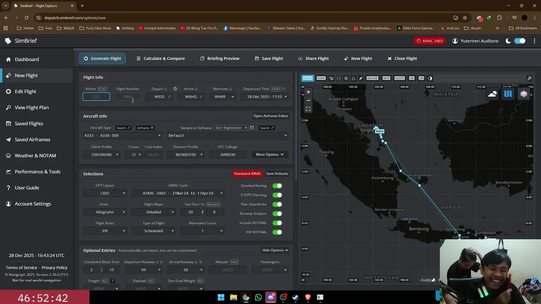Toggle the dark mode switch in header

(x=520, y=41)
